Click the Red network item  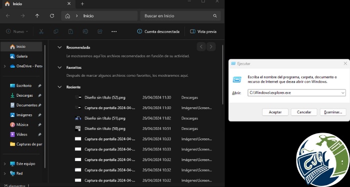click(19, 174)
